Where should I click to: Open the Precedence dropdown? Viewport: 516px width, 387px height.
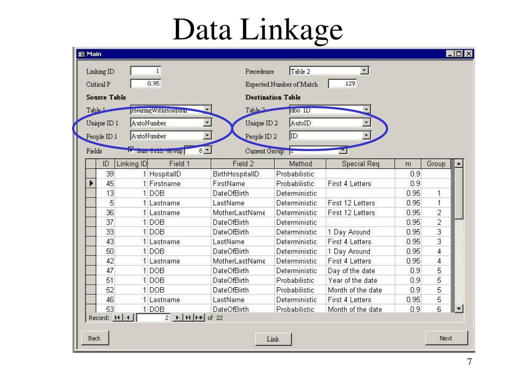pos(364,71)
